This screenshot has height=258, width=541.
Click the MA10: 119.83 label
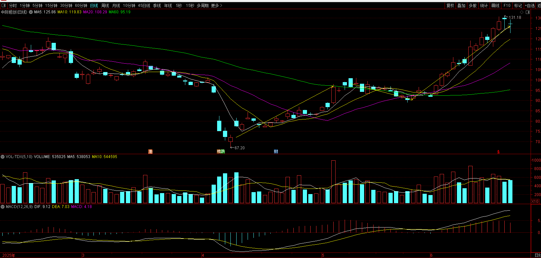tap(69, 12)
